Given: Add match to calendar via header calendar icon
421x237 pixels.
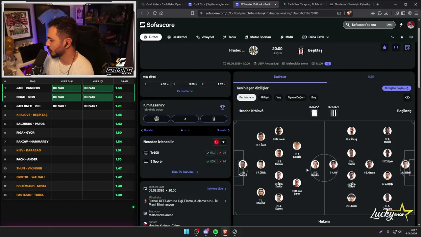Looking at the screenshot, I should (x=407, y=47).
